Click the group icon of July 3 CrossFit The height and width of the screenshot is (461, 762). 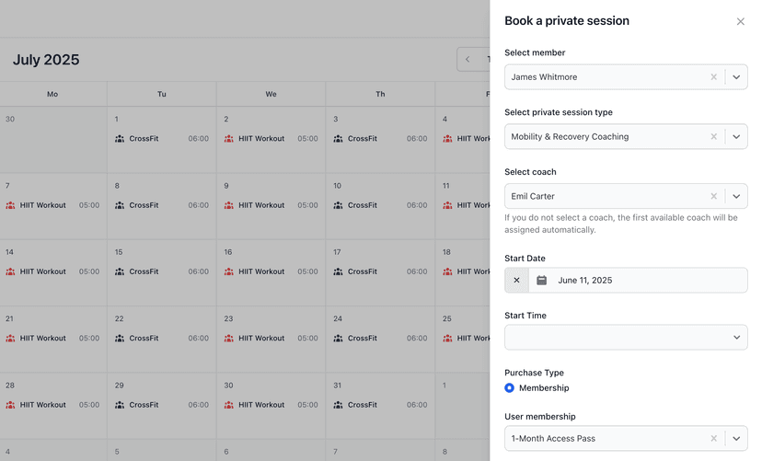tap(339, 139)
